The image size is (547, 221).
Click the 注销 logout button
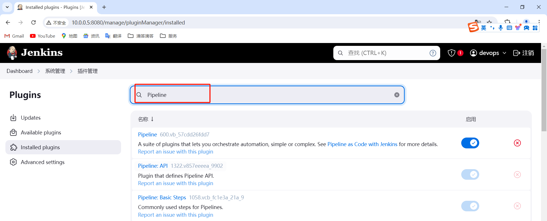[524, 53]
